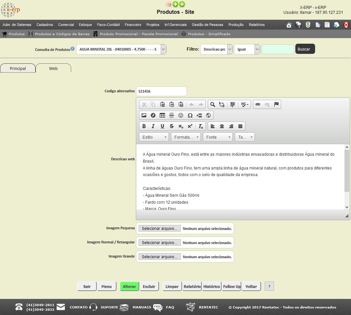Screen dimensions: 351x315
Task: Click the green filter value field
Action: [278, 49]
